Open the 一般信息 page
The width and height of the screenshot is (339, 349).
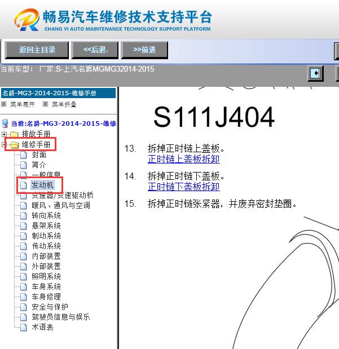(46, 174)
